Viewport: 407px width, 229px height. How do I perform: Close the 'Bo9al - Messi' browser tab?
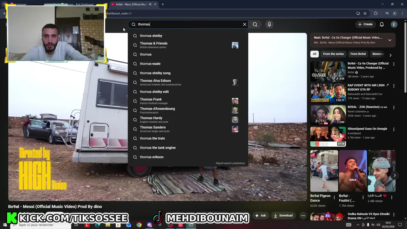155,4
